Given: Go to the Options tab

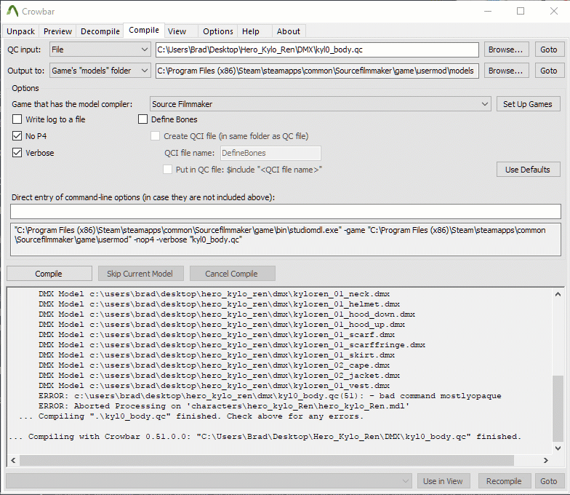Looking at the screenshot, I should (218, 31).
